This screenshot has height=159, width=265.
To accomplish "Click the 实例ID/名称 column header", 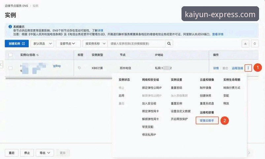I will (28, 55).
